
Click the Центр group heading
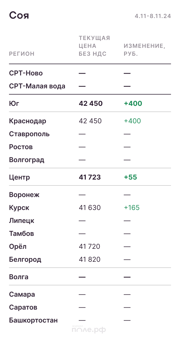point(19,177)
